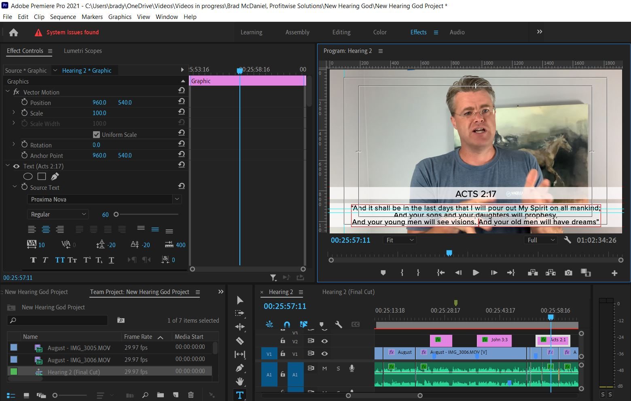Select the Pen tool in the tools panel

240,368
